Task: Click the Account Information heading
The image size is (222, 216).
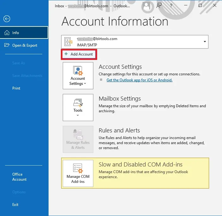Action: pos(115,21)
